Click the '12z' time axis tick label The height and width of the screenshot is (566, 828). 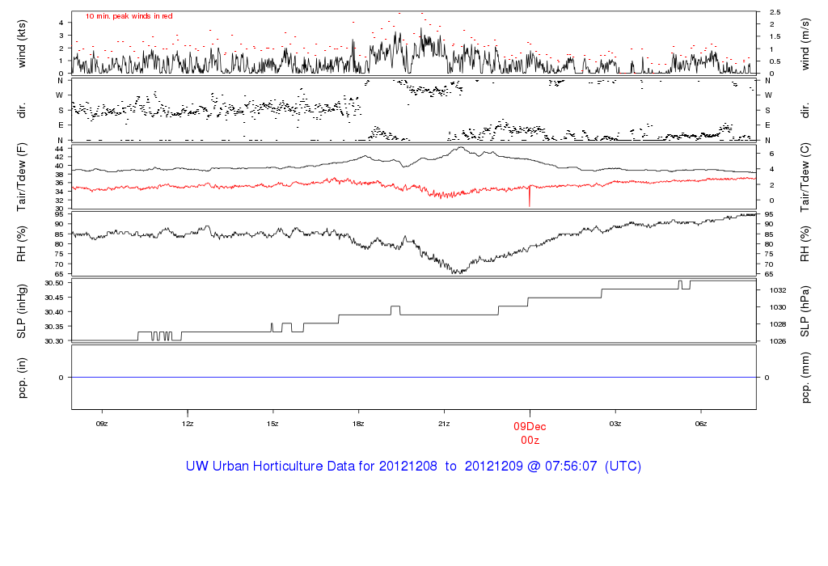click(188, 424)
